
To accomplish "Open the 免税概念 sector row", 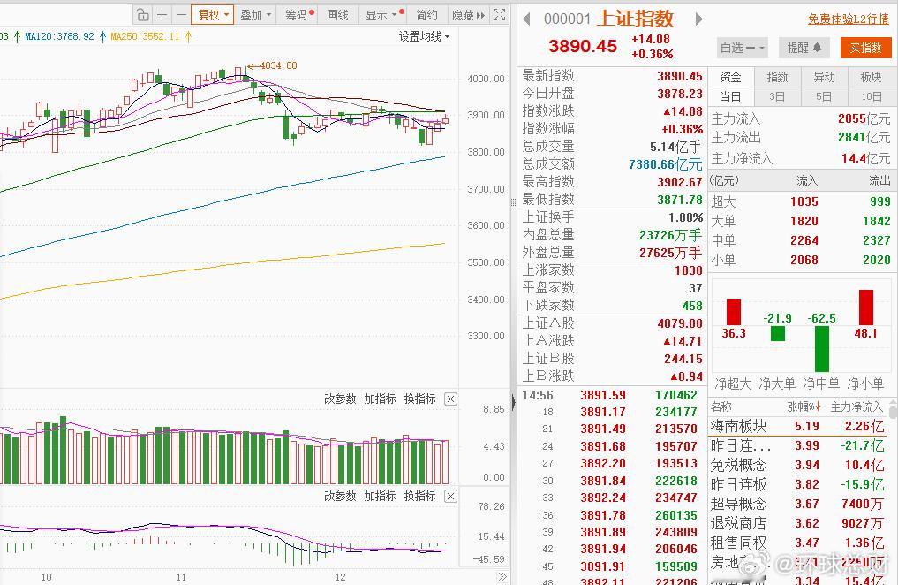I will point(797,465).
